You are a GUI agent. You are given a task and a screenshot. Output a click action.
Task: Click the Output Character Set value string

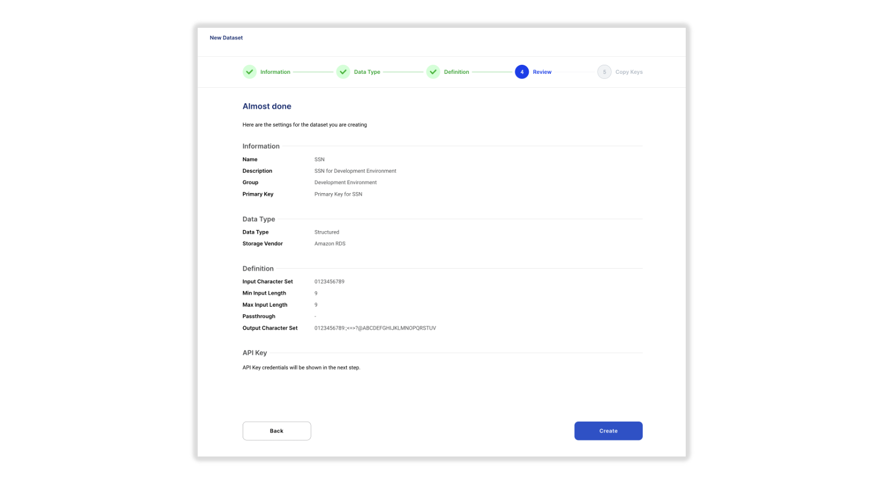point(375,328)
